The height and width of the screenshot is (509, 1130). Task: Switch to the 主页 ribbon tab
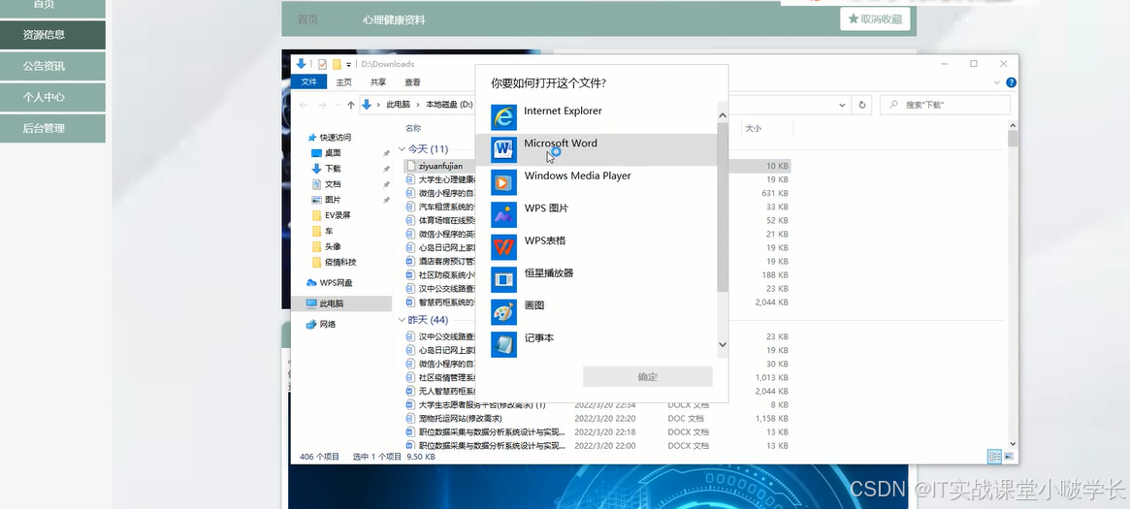point(343,82)
